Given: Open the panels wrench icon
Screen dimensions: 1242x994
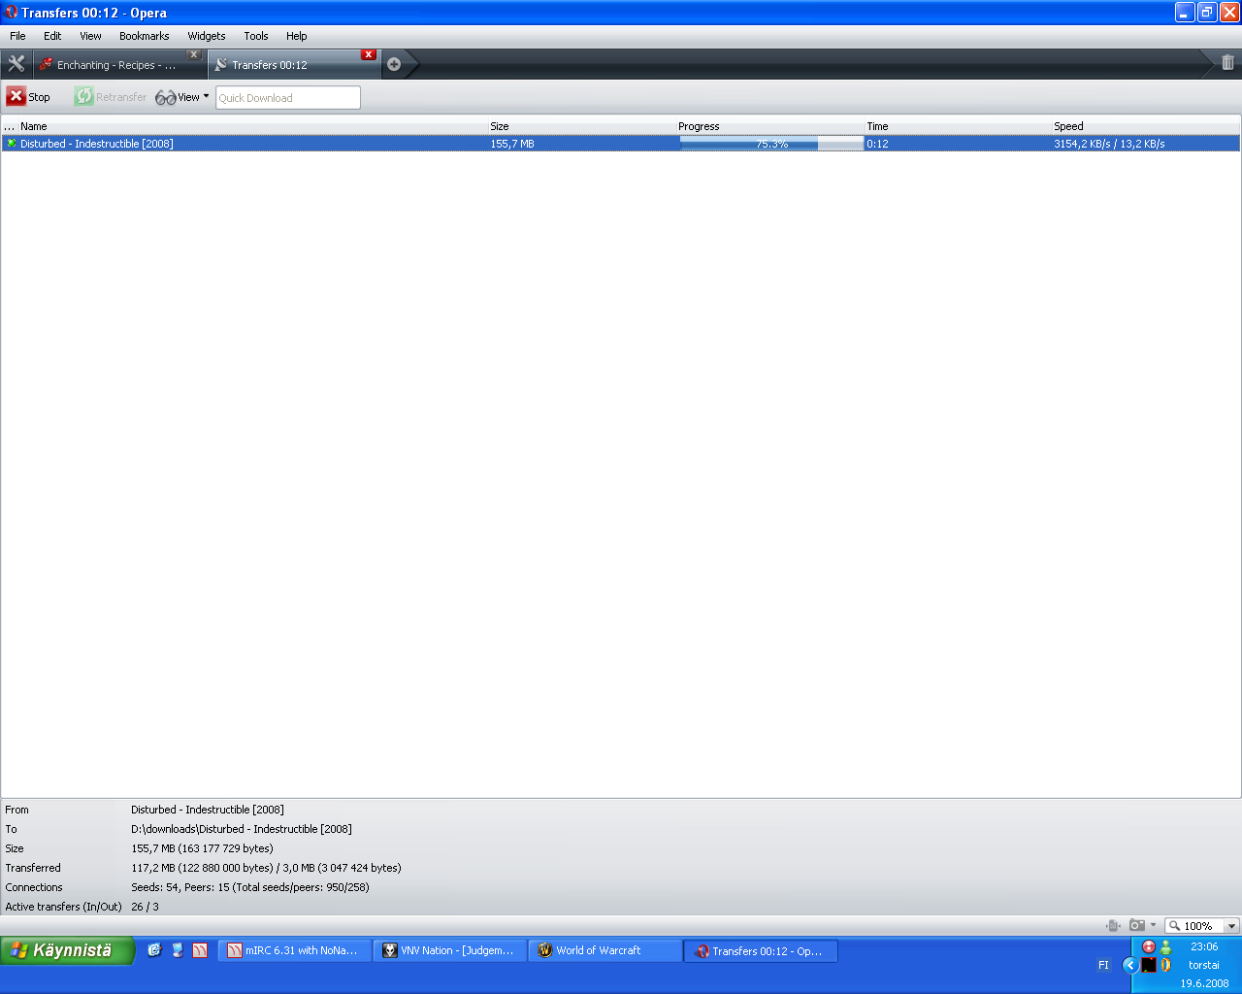Looking at the screenshot, I should [x=16, y=64].
